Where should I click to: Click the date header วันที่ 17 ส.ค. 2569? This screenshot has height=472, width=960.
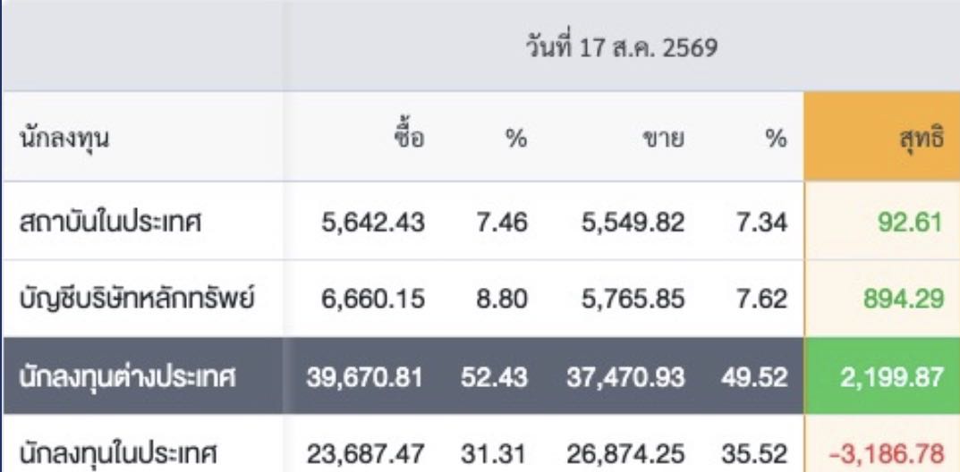click(x=621, y=47)
